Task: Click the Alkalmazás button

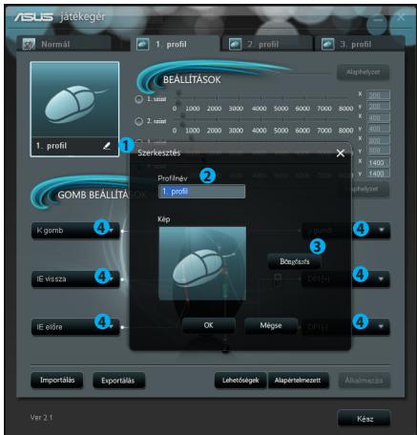Action: coord(364,381)
